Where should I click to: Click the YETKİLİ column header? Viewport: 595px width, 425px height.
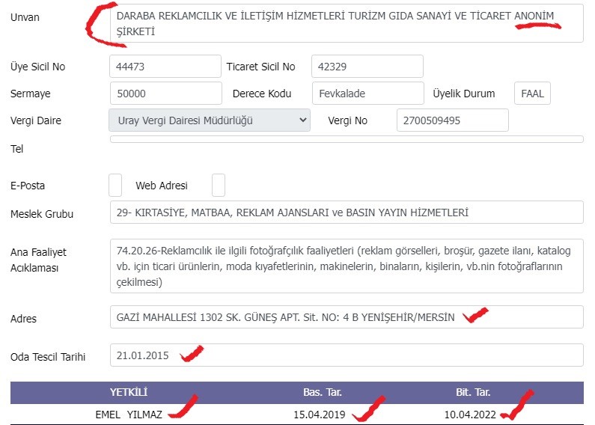tap(129, 392)
